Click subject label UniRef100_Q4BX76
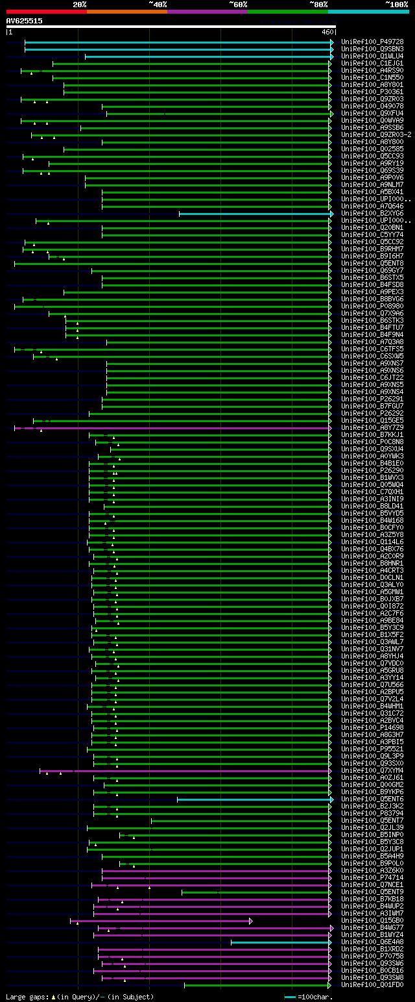 click(x=372, y=549)
